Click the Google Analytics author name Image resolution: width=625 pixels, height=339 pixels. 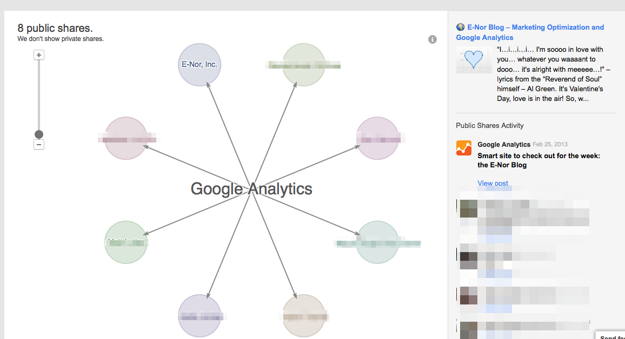(x=504, y=145)
